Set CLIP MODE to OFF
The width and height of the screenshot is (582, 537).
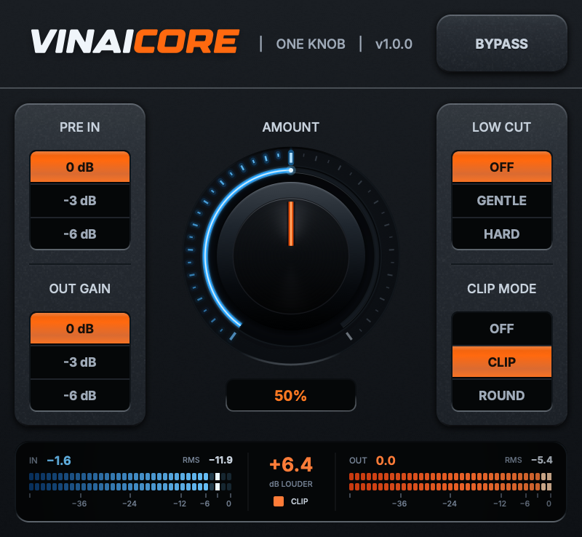point(501,328)
